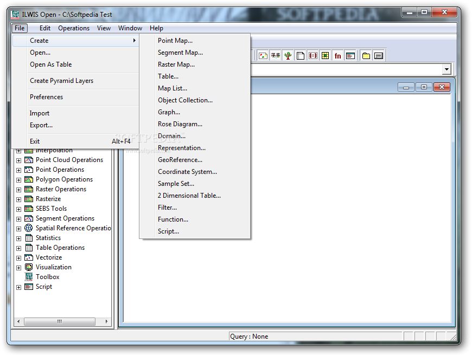Expand the Segment Operations node

tap(18, 219)
